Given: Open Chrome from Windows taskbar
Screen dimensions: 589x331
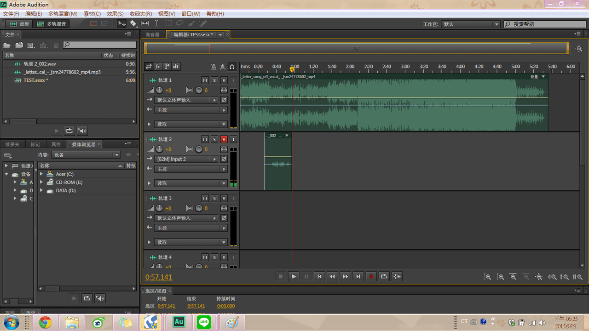Looking at the screenshot, I should point(45,322).
